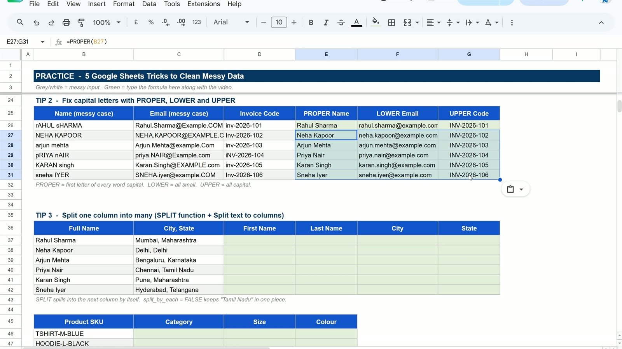
Task: Open the Edit menu
Action: (x=53, y=4)
